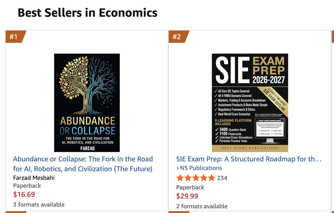Show the 2 formats available options
This screenshot has height=213, width=334.
coord(202,206)
